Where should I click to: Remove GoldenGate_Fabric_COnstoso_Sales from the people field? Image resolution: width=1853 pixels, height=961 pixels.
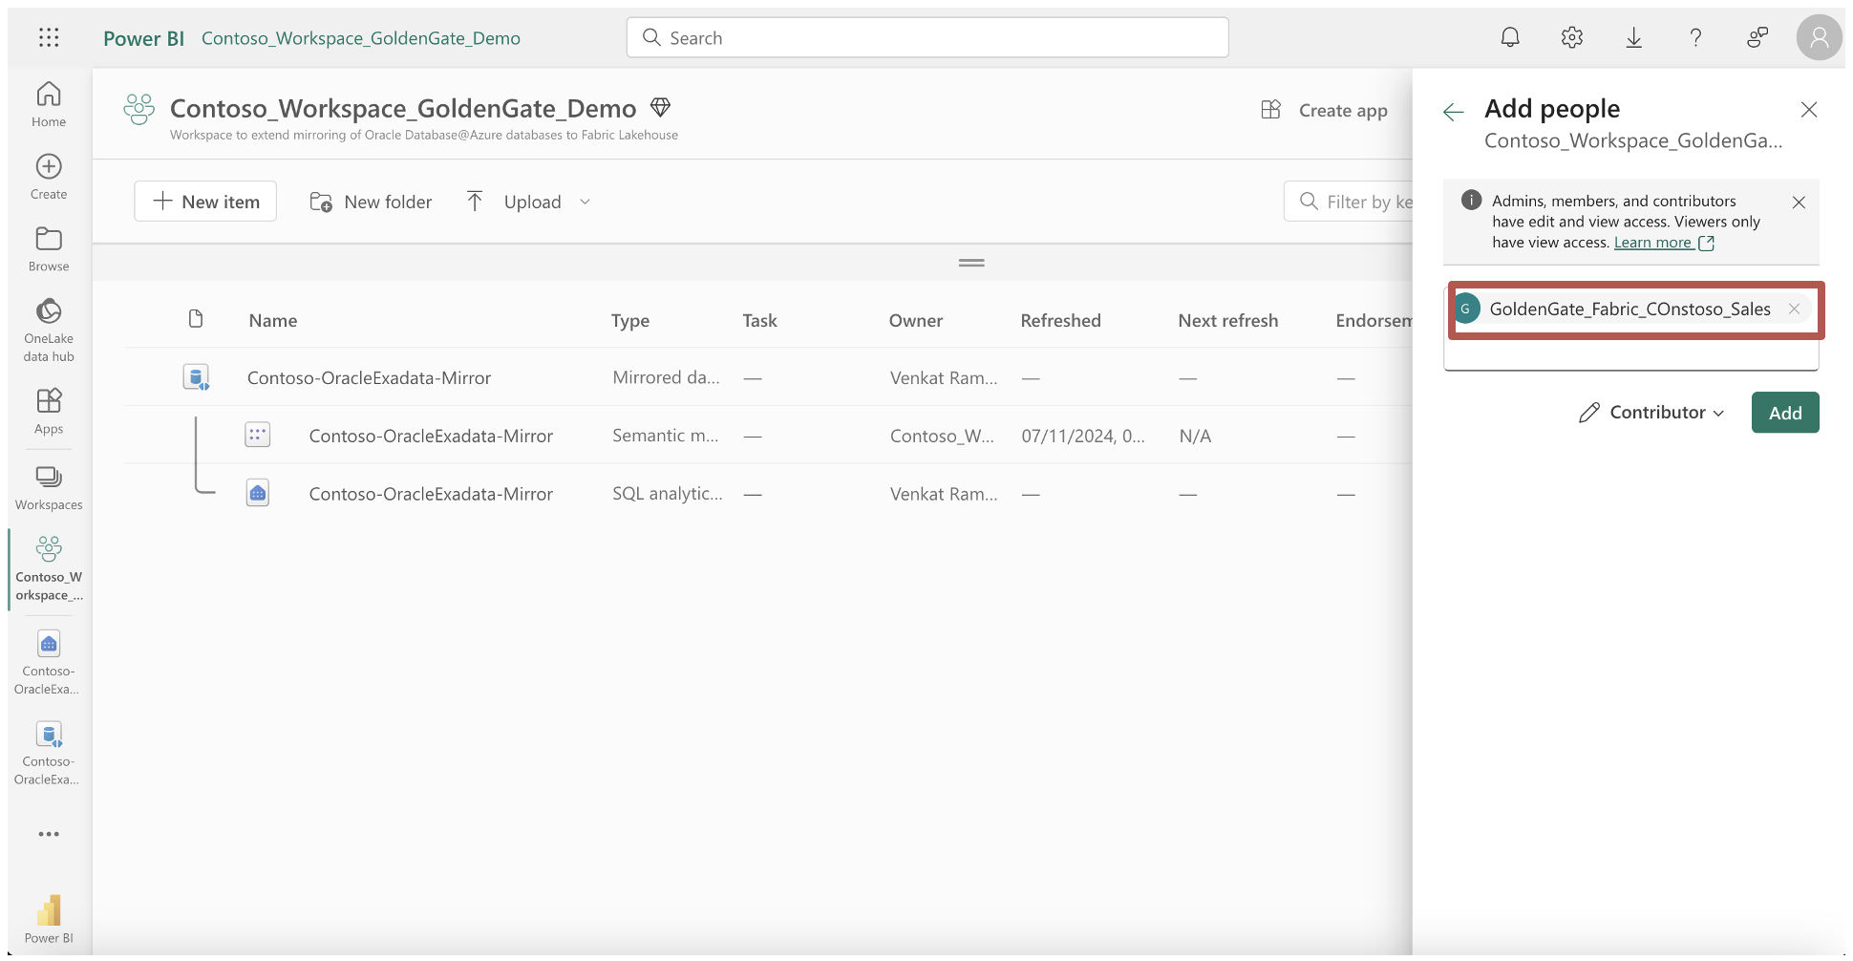[1795, 309]
